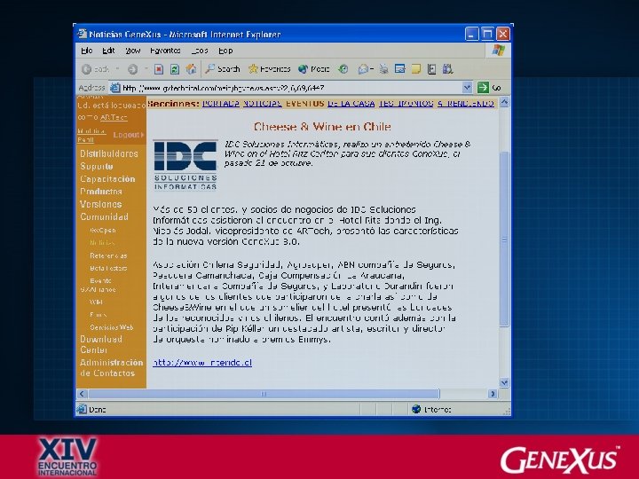Click the Done status bar text

[98, 409]
